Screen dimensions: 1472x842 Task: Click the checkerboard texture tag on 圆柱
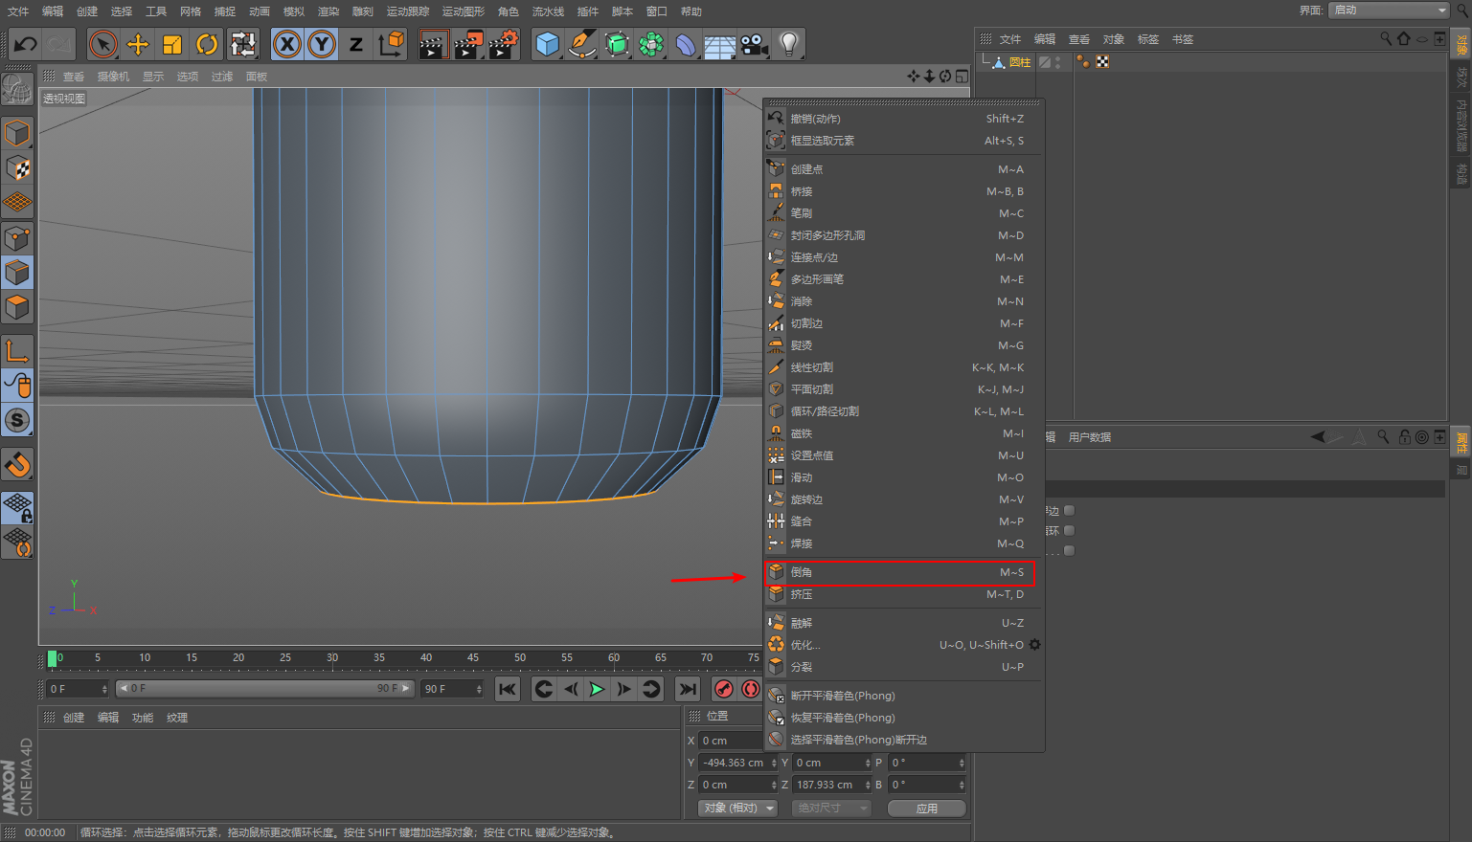1102,62
